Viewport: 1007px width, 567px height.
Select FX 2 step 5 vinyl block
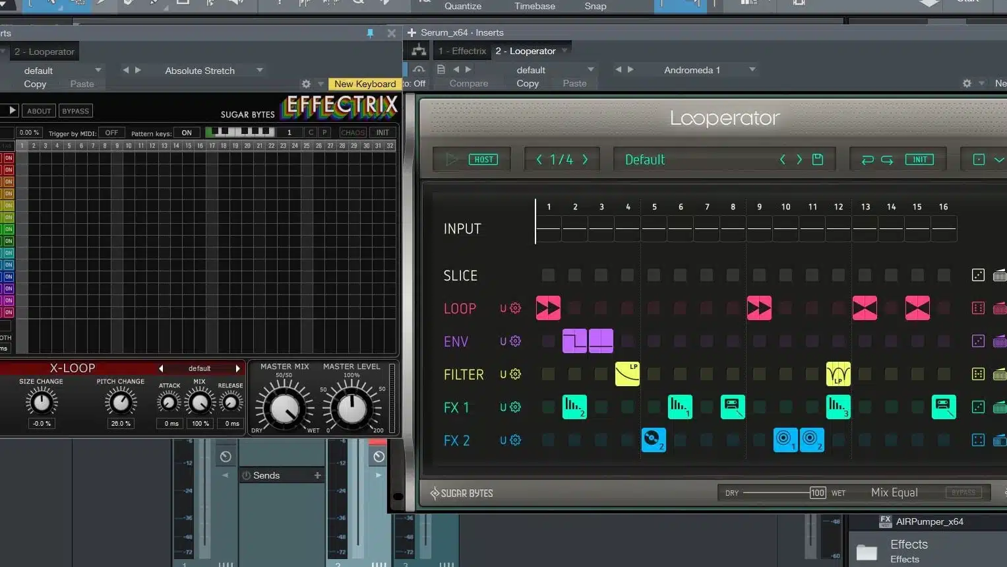pos(654,440)
